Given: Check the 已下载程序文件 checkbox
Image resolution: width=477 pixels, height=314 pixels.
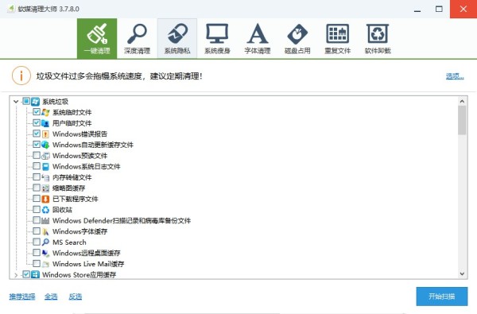Looking at the screenshot, I should (x=37, y=199).
